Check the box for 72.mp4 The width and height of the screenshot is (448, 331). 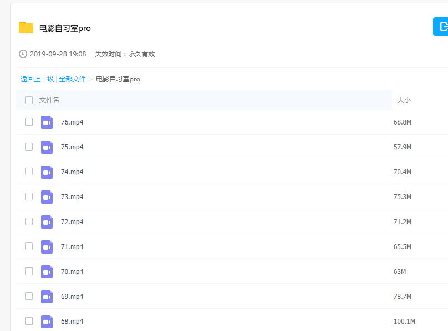(x=29, y=221)
